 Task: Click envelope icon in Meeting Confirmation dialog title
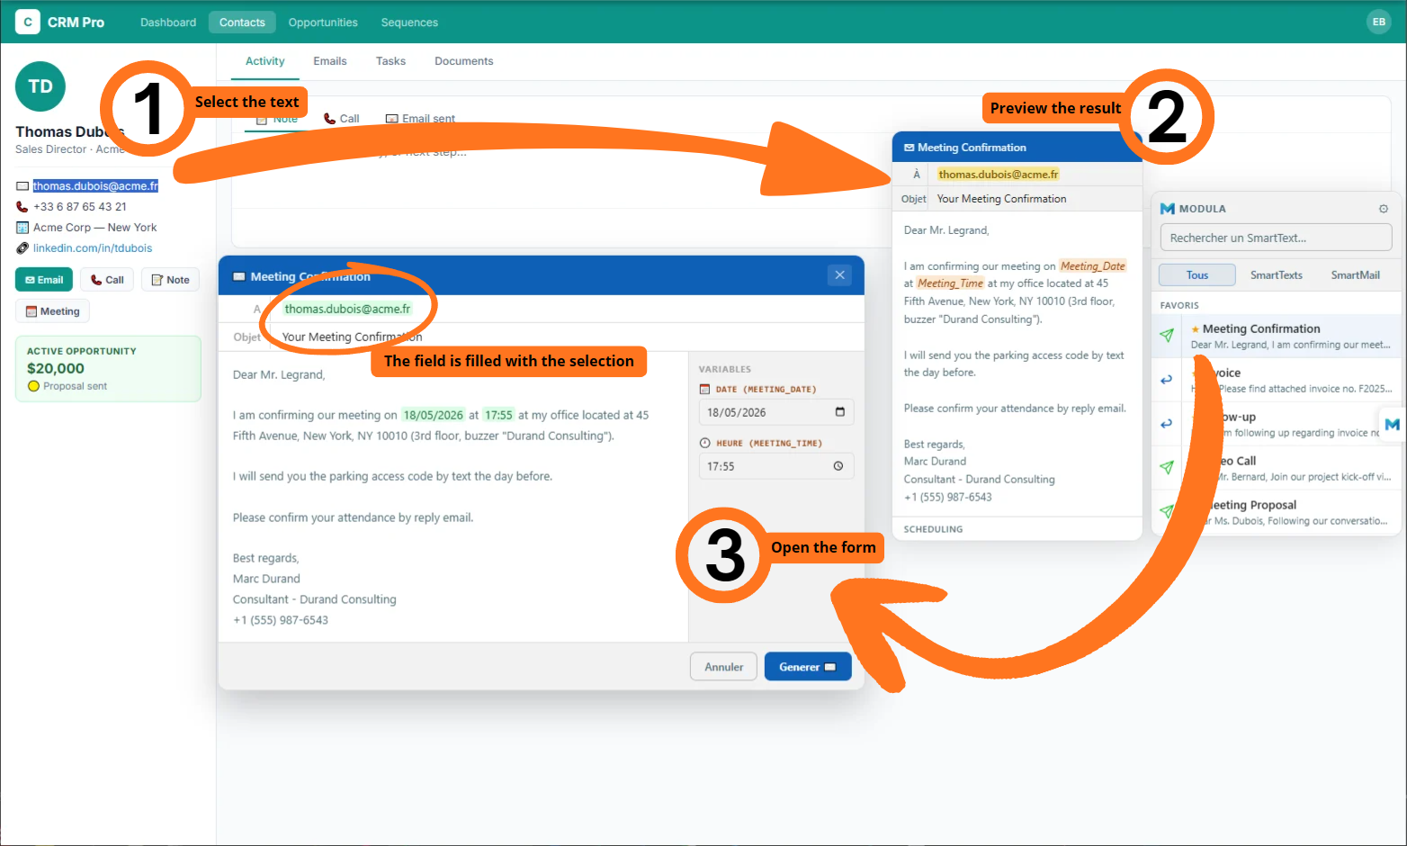tap(239, 277)
